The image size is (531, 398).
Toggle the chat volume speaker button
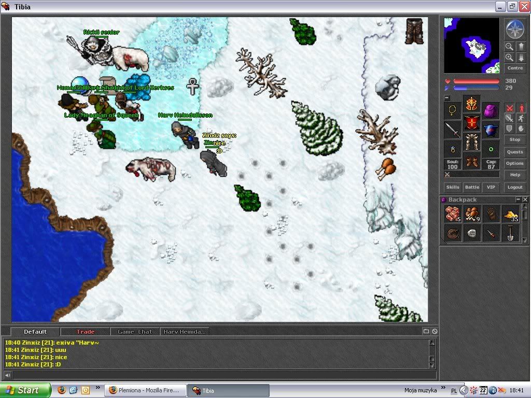7,375
